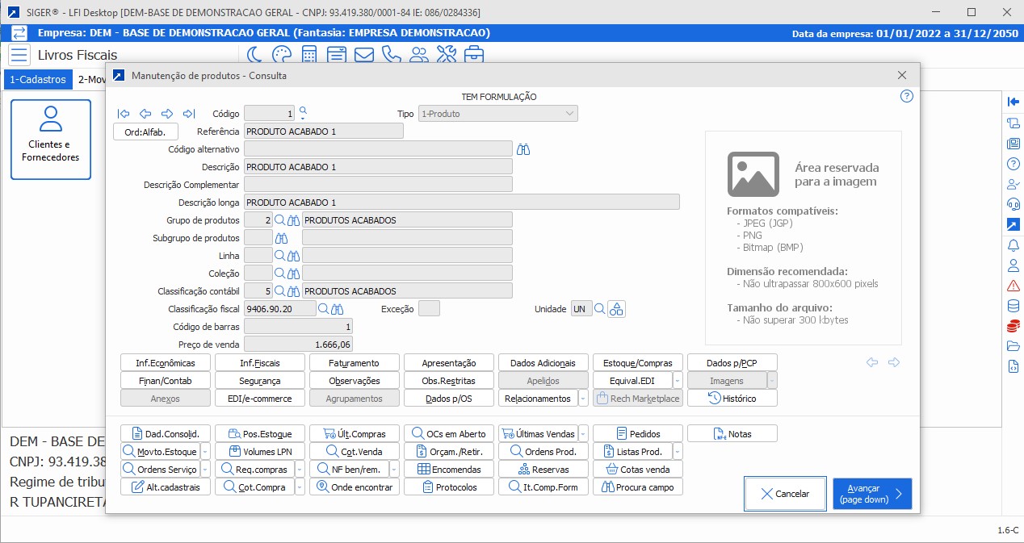Expand the Movto.Estoque dropdown arrow
Screen dimensions: 1024x543
pyautogui.click(x=205, y=452)
